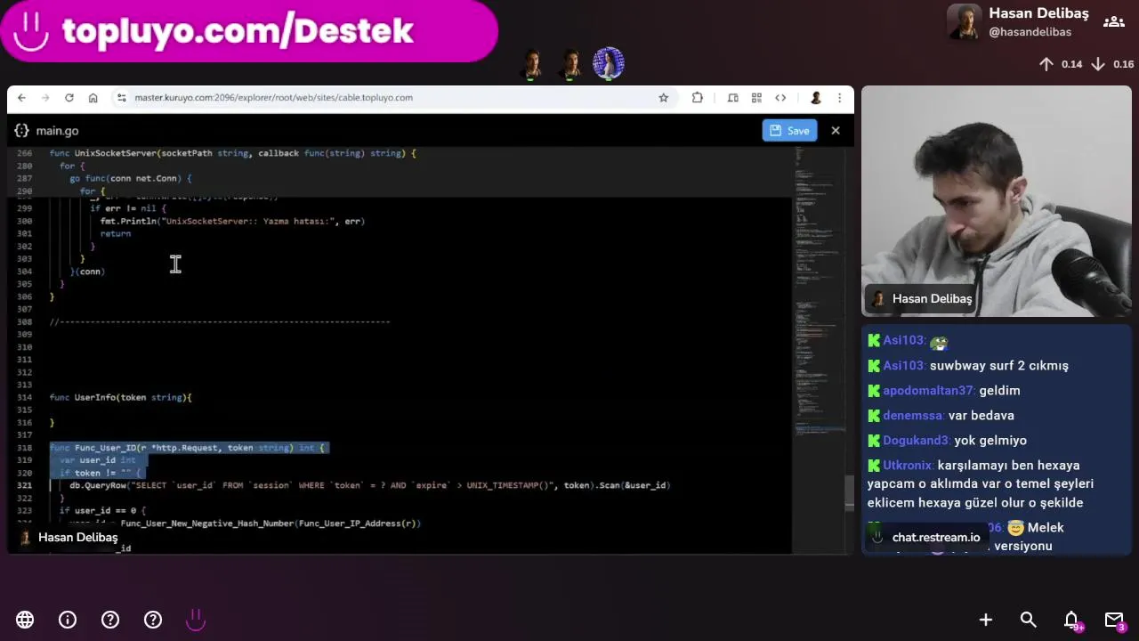The height and width of the screenshot is (641, 1139).
Task: Click apodomaltan37 username in chat
Action: pyautogui.click(x=928, y=390)
